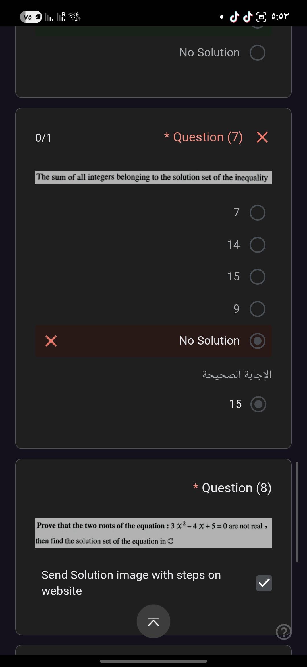307x667 pixels.
Task: Tap the selected No Solution radio in Question 7
Action: [257, 341]
